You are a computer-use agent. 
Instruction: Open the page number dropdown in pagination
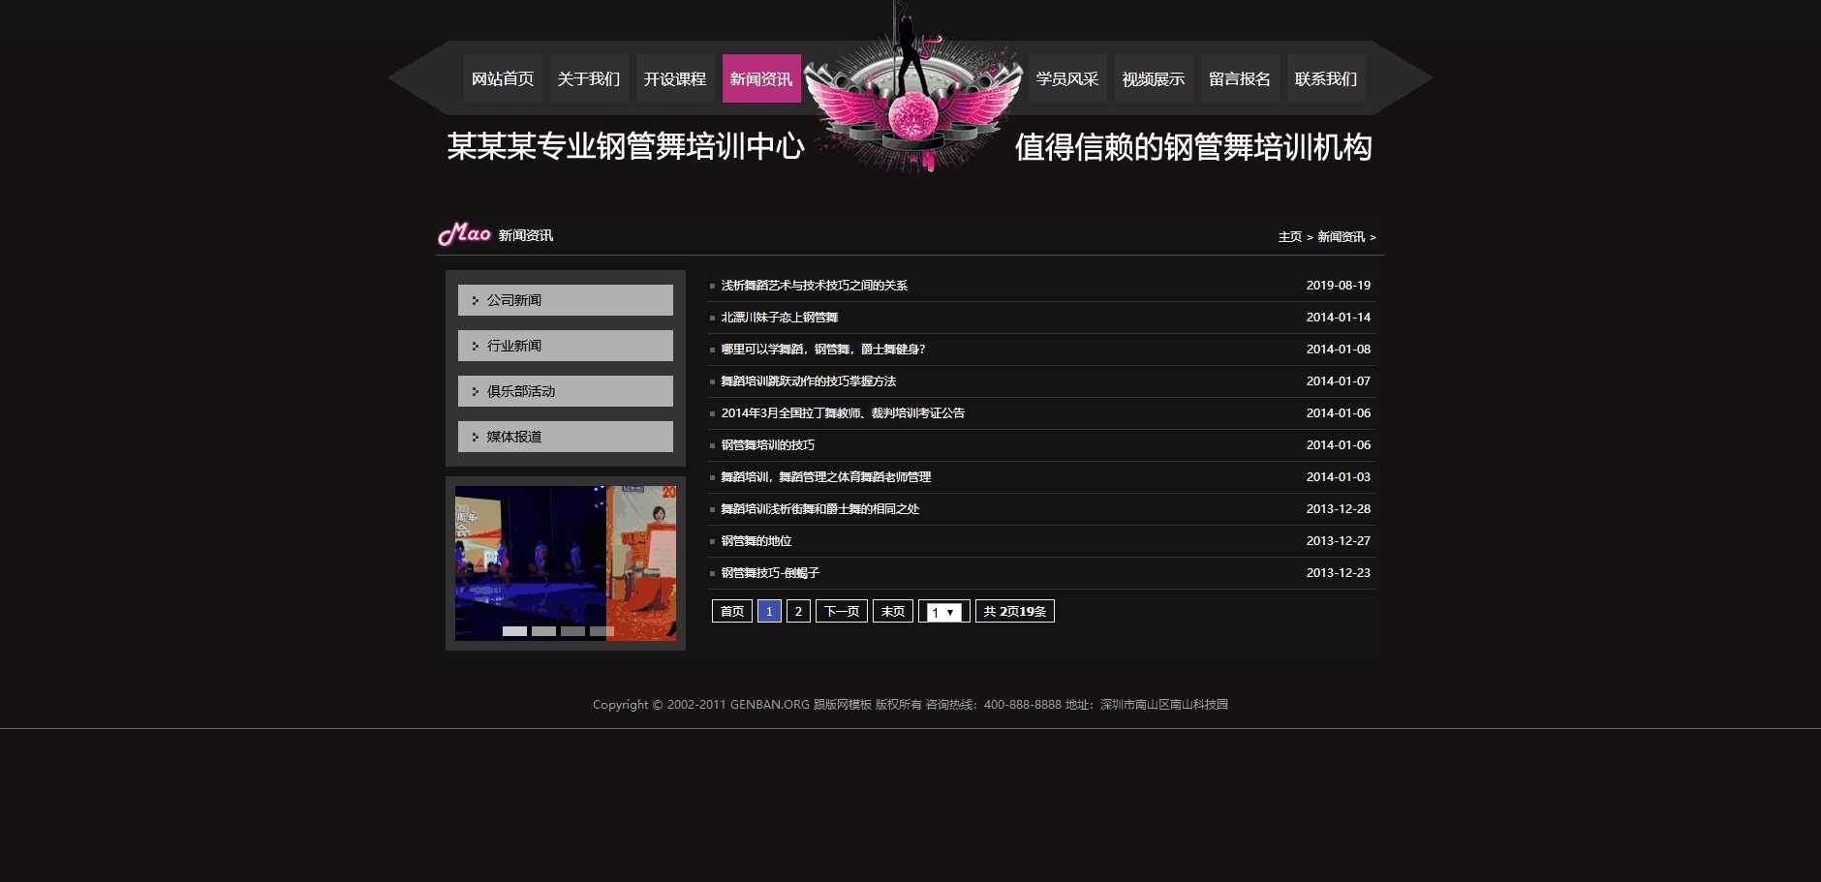944,611
